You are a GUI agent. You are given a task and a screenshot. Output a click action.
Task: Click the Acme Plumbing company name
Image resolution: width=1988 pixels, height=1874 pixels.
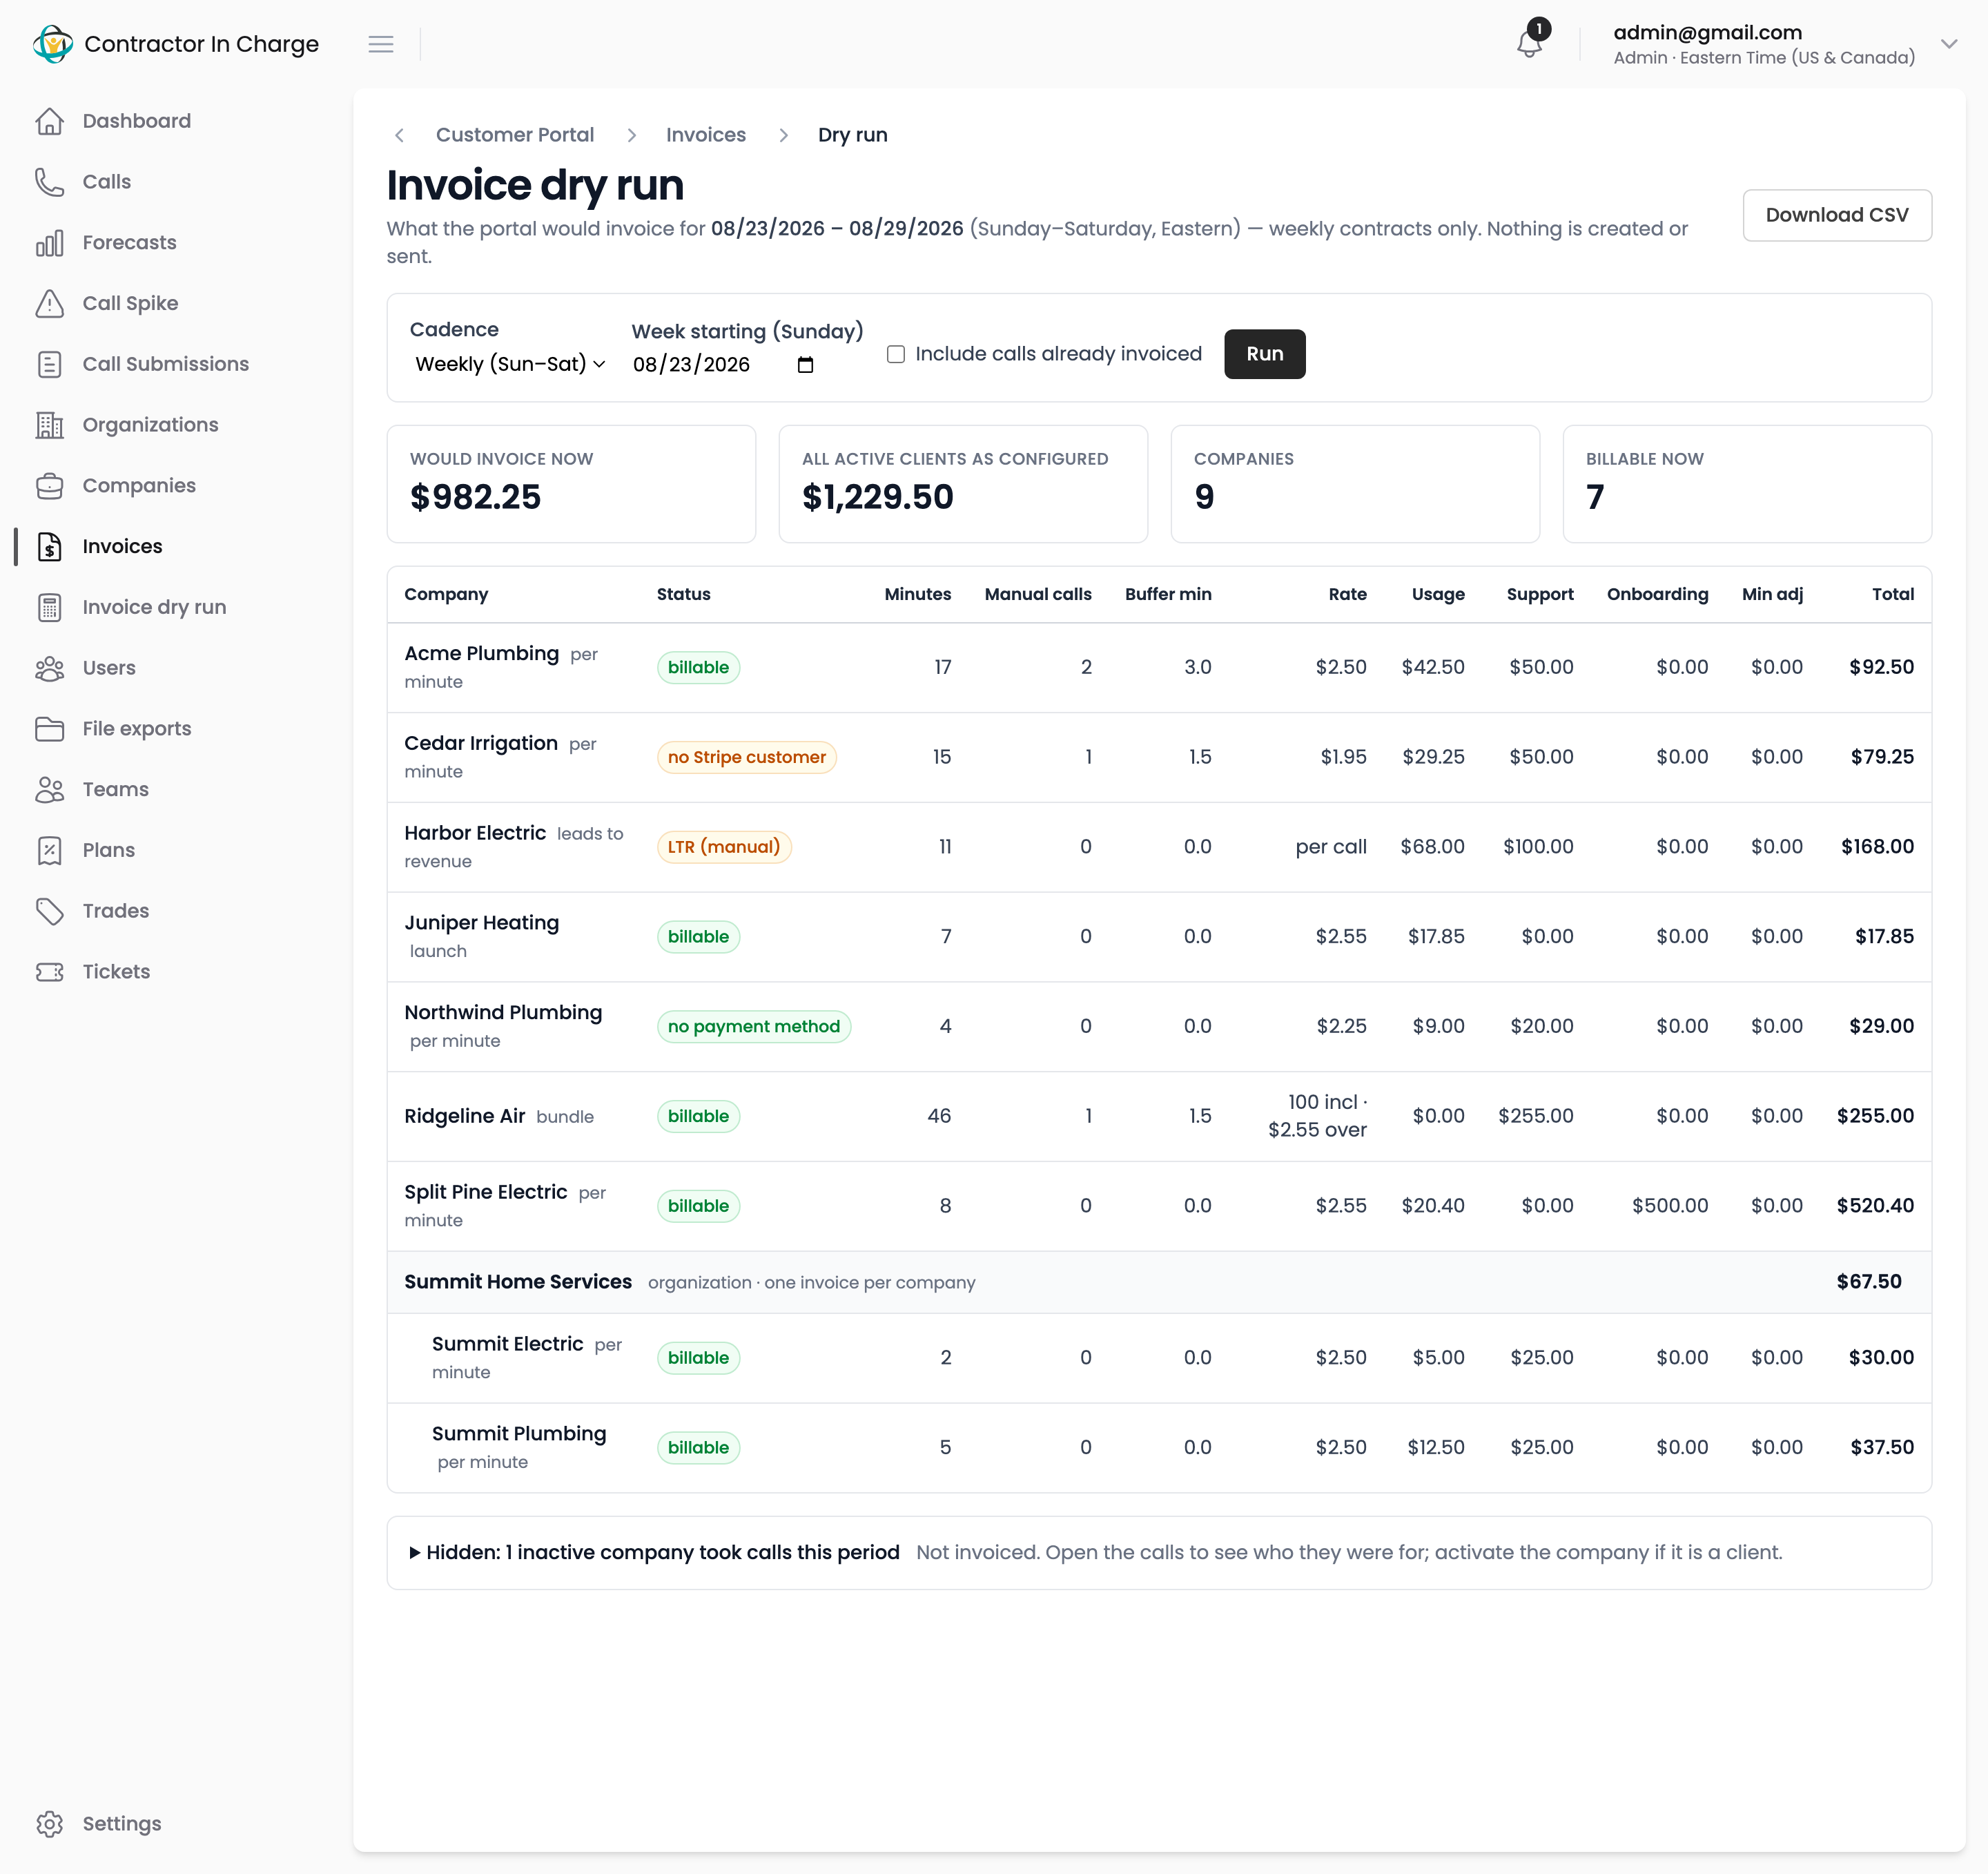click(x=482, y=653)
